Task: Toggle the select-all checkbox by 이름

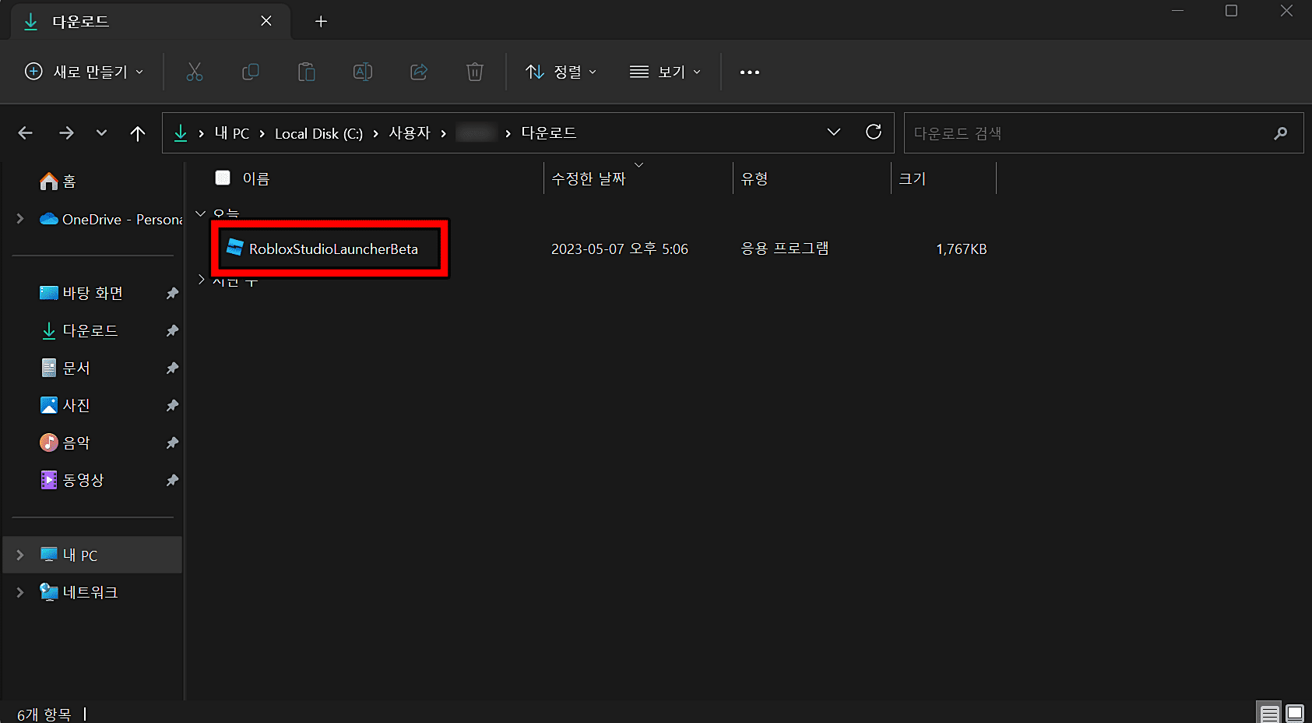Action: [x=223, y=178]
